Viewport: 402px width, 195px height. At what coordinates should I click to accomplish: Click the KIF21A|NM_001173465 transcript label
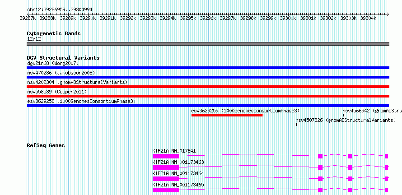point(178,185)
